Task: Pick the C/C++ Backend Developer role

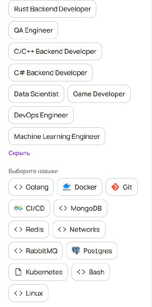Action: pos(55,51)
